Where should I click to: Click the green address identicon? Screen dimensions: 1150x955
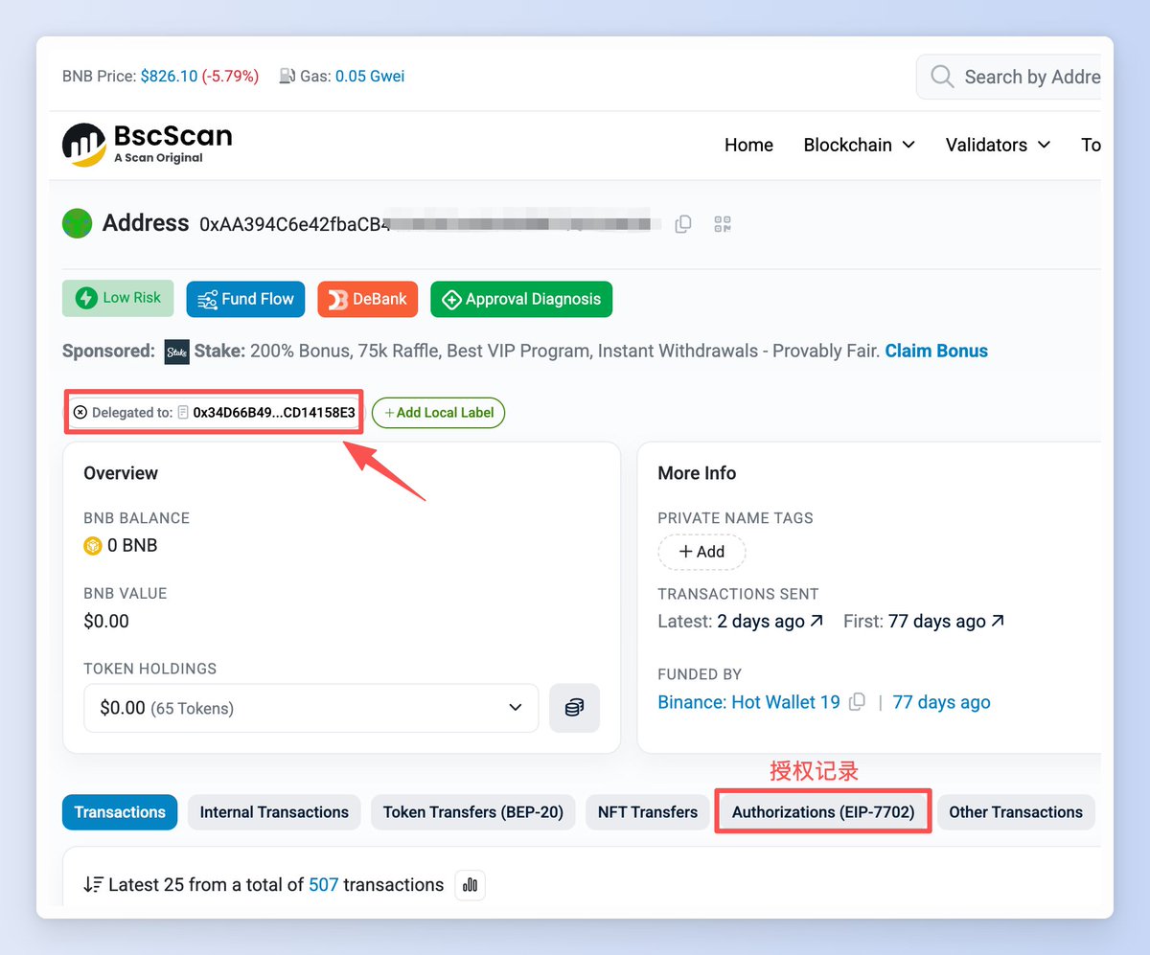click(x=77, y=224)
